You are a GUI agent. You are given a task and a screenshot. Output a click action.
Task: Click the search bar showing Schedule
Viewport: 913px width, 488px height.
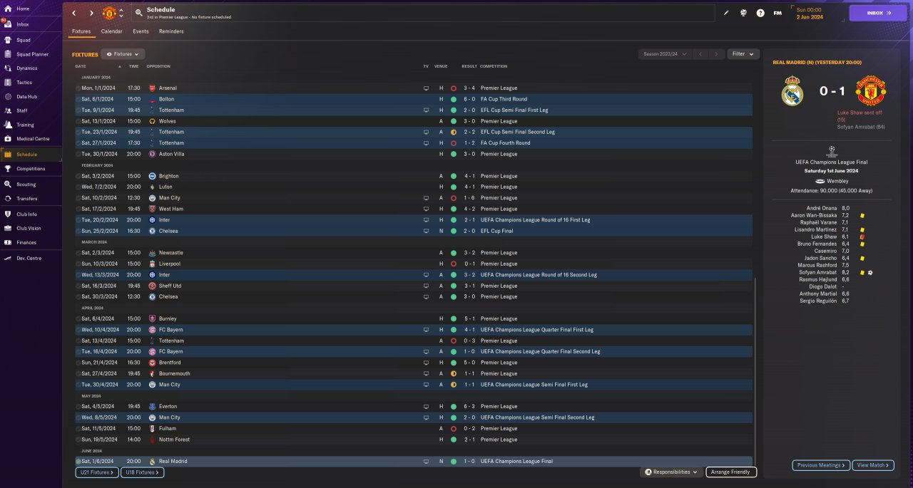pyautogui.click(x=423, y=13)
